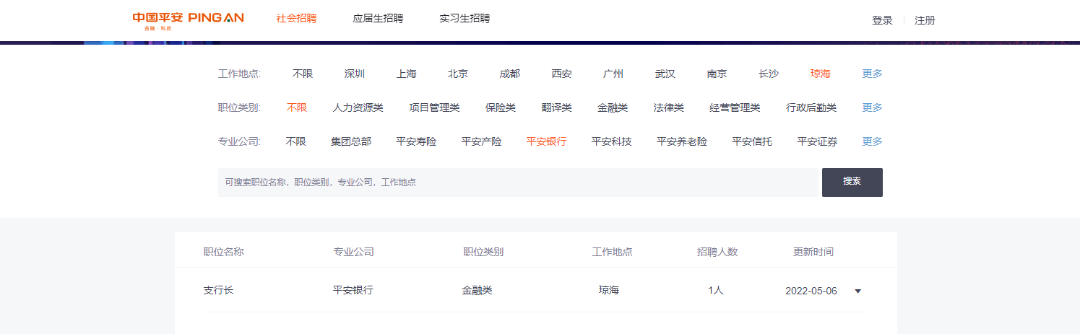Filter location by 广州
The height and width of the screenshot is (334, 1080).
pos(613,74)
